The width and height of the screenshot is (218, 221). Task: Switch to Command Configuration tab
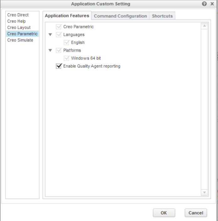(x=120, y=16)
